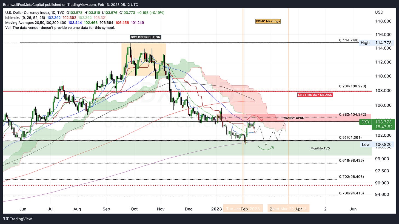The image size is (399, 224).
Task: Click 97.500 on the price axis
Action: (x=382, y=171)
